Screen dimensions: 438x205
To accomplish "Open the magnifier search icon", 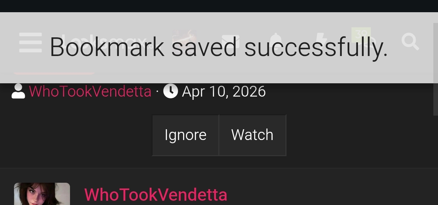I will [410, 42].
